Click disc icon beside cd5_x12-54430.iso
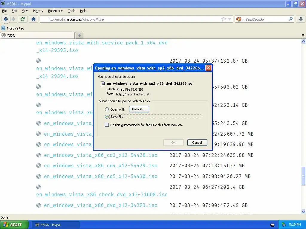 click(39, 176)
